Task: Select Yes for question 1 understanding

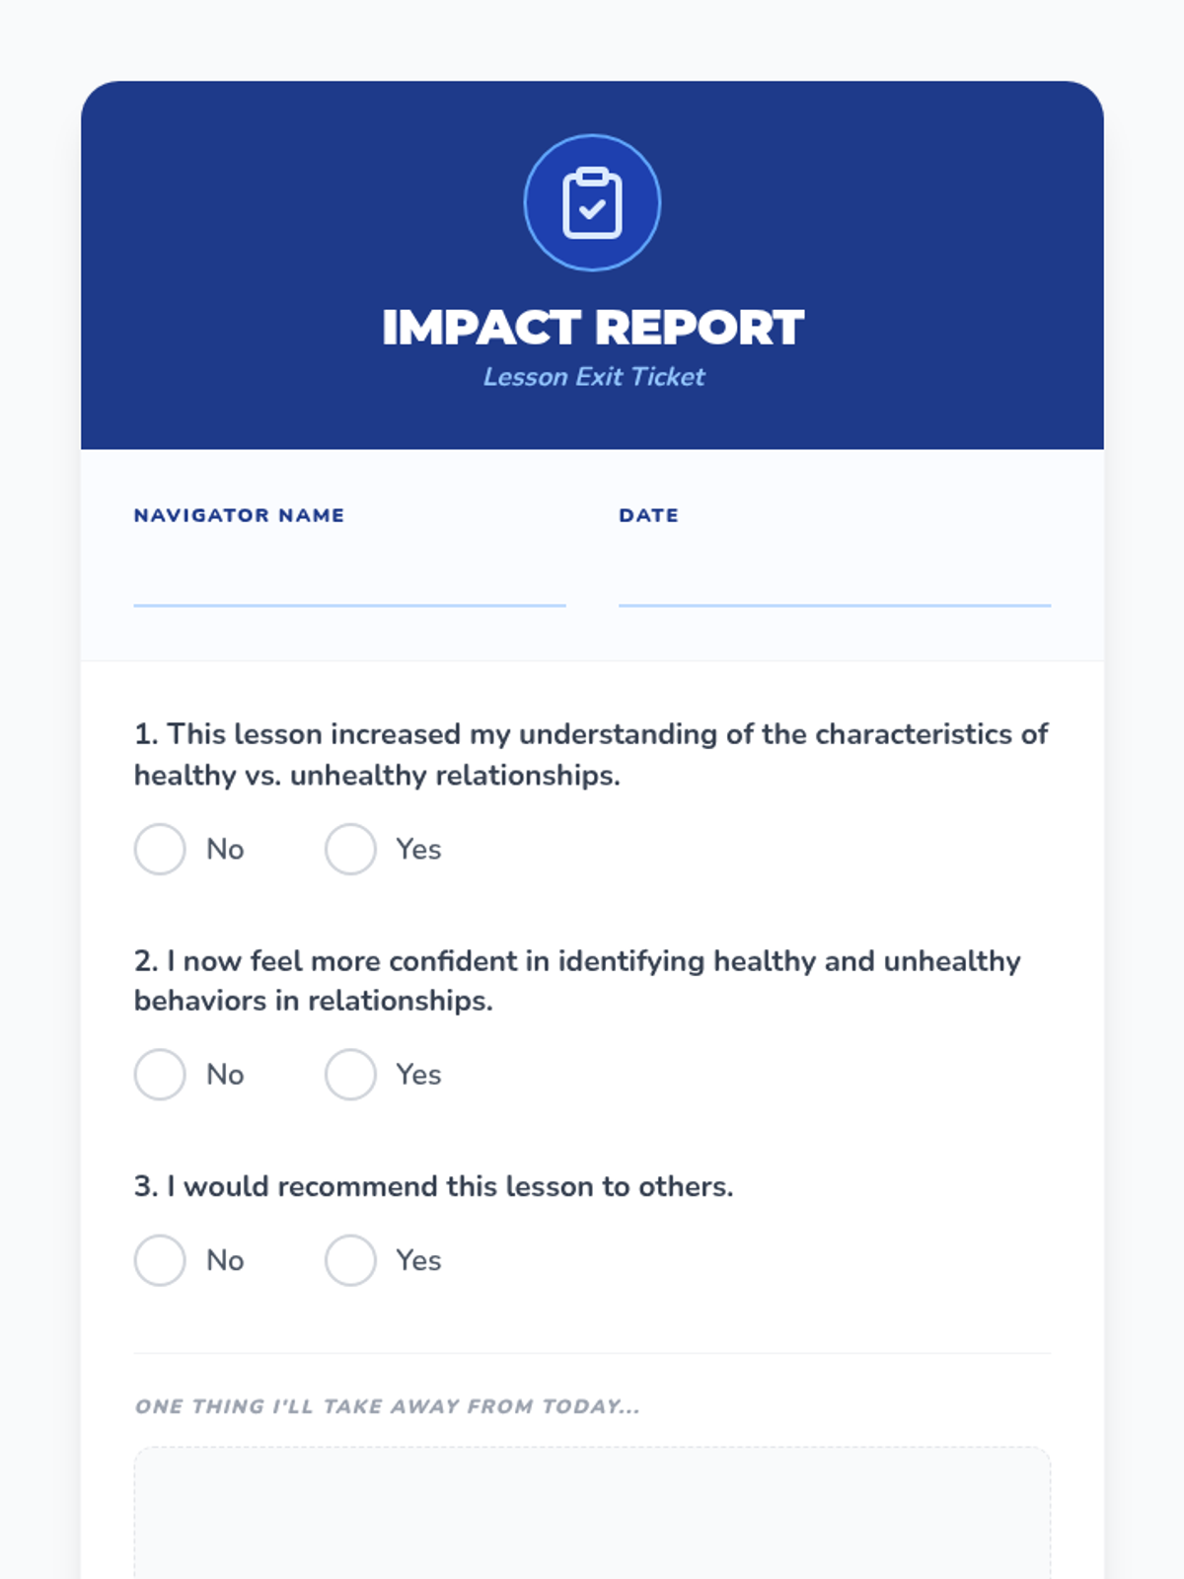Action: [x=350, y=849]
